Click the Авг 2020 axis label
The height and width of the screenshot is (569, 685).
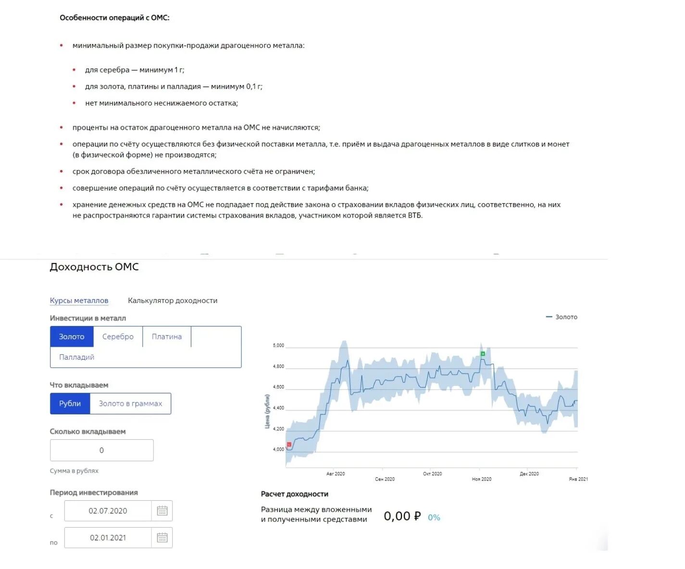click(x=336, y=474)
